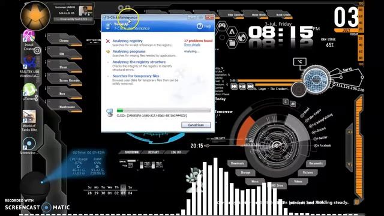Click the UpTime system info text
The height and width of the screenshot is (216, 384).
[88, 152]
